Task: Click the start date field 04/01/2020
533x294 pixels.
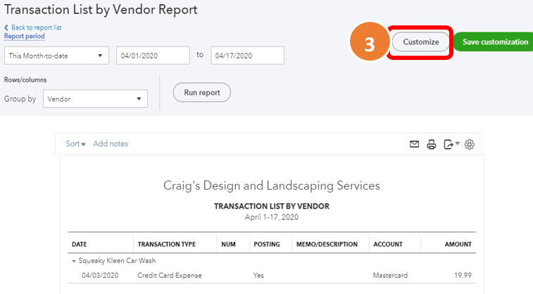Action: click(153, 56)
